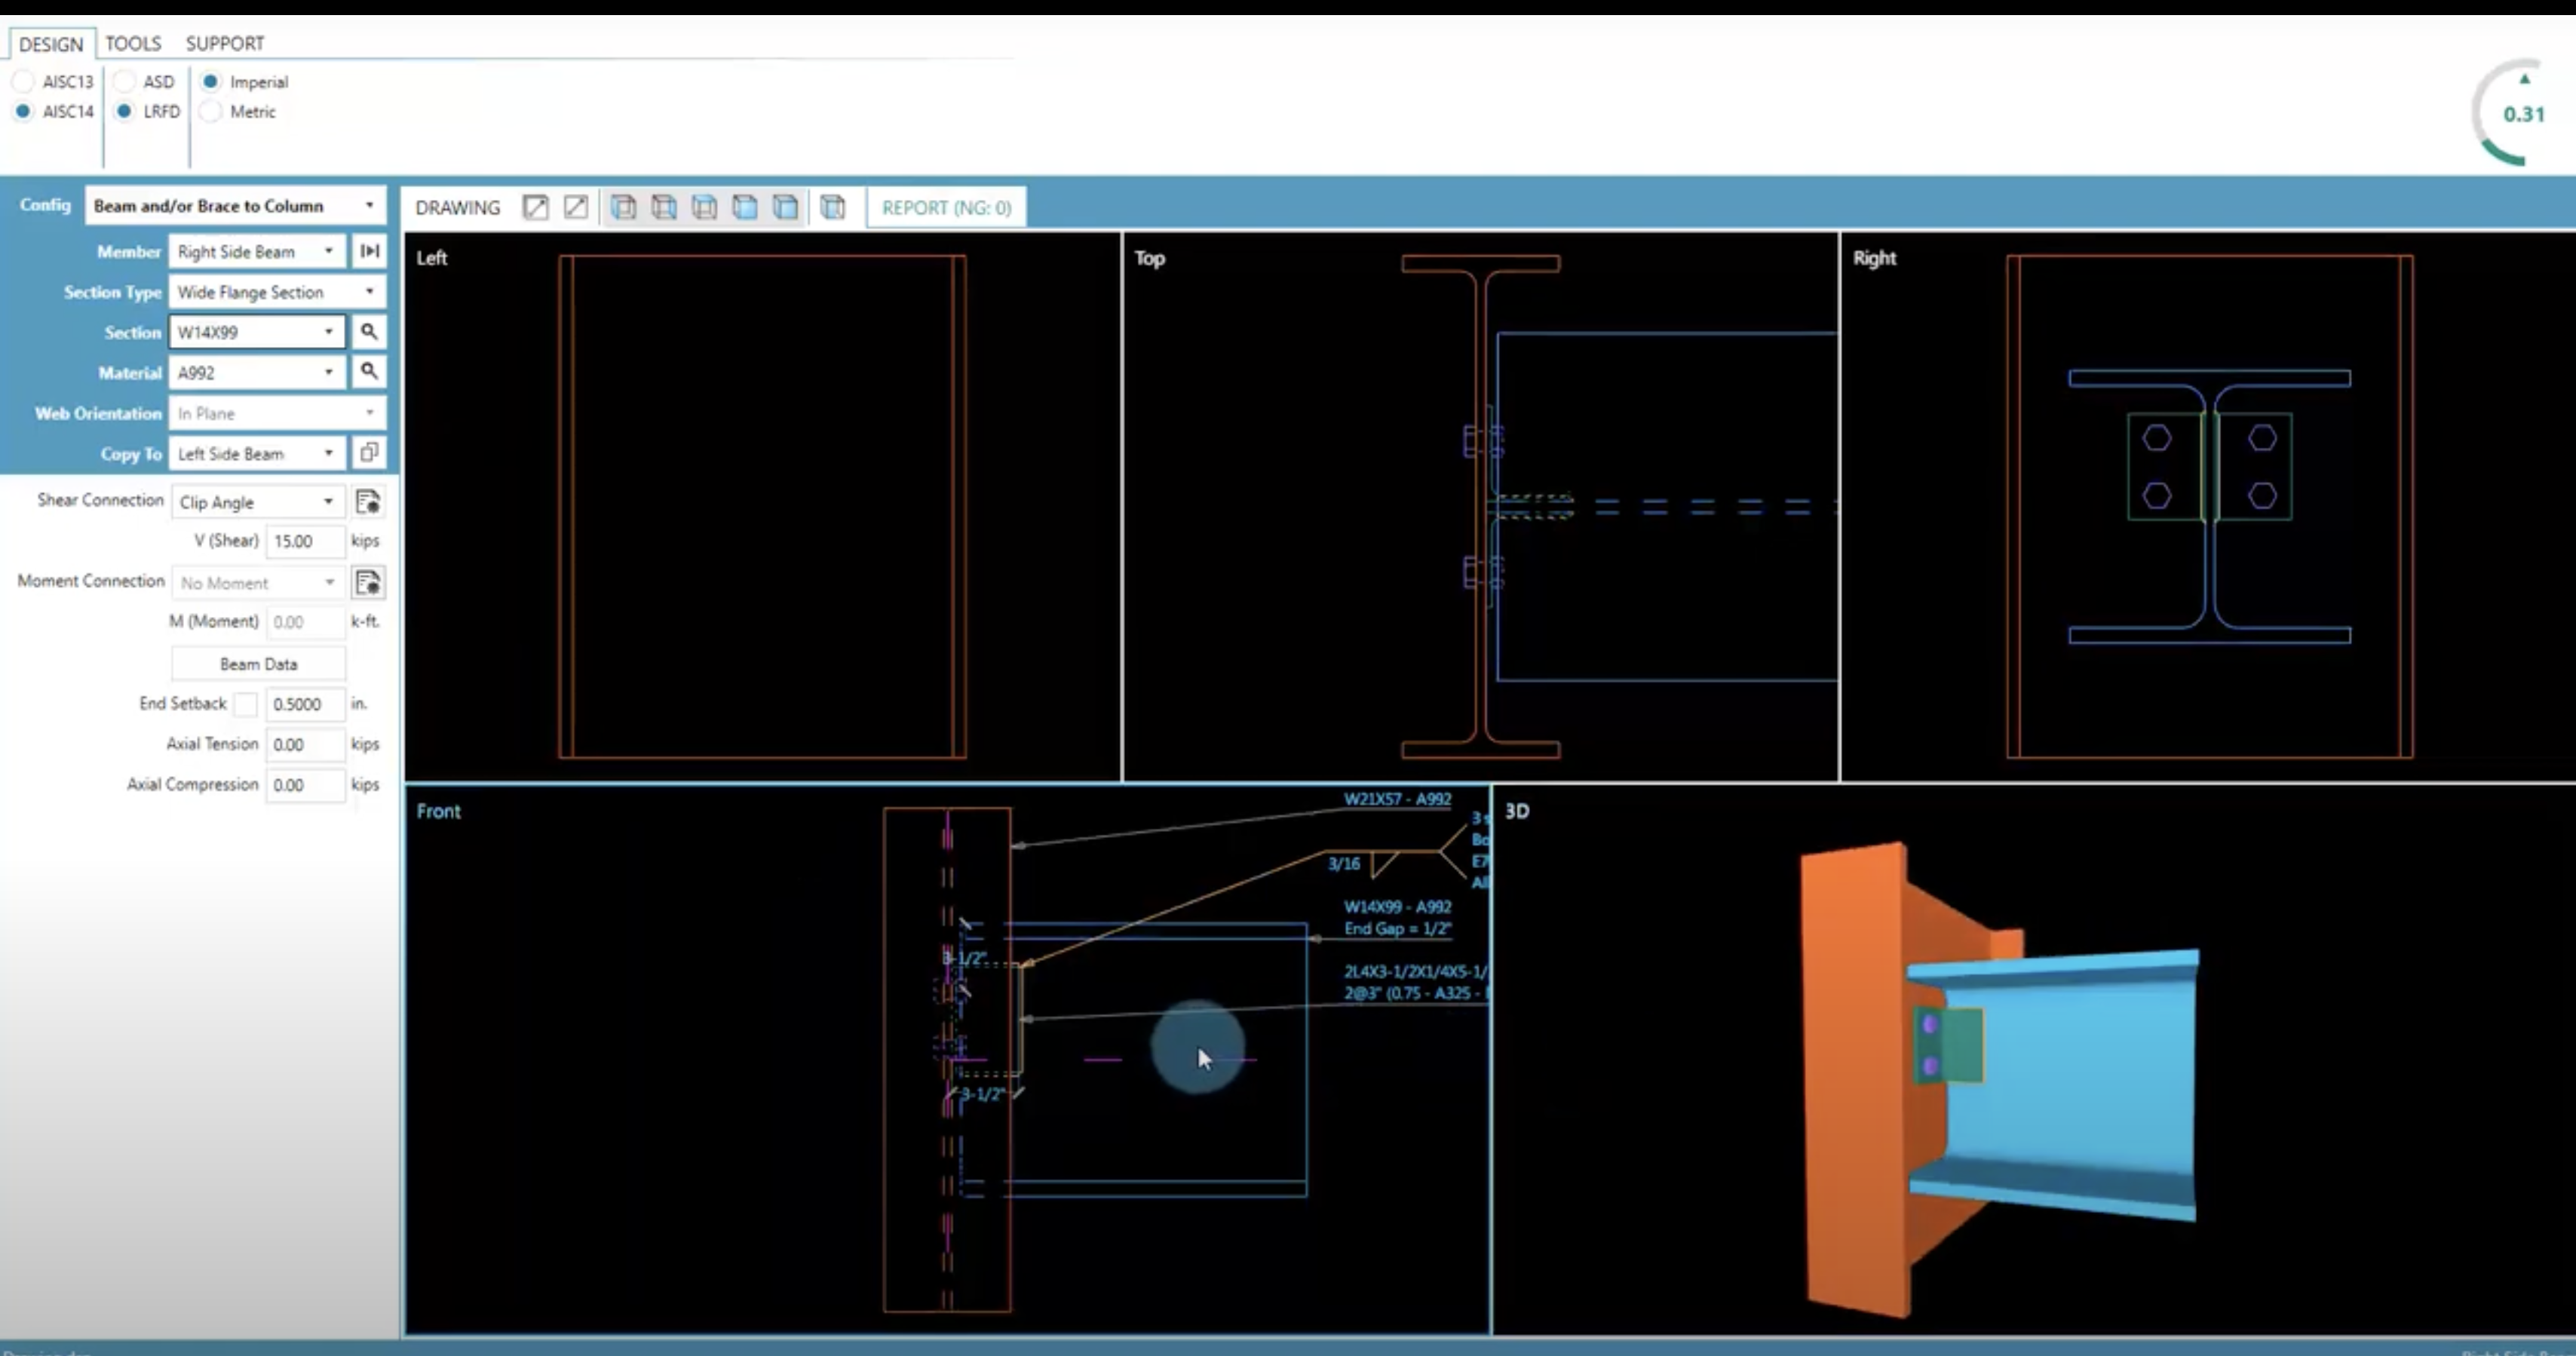Open the Material search magnifier
The image size is (2576, 1356).
coord(369,372)
